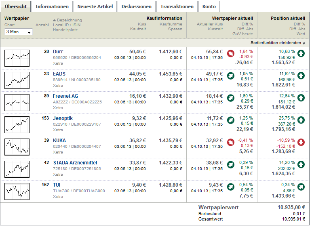
Task: Open the Neueste Artikel tab
Action: (96, 6)
